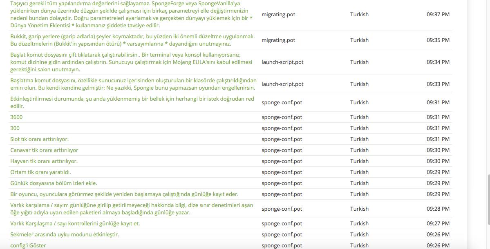Screen dimensions: 490x249
Task: Click Turkish in the 09:34 PM row
Action: pos(359,62)
